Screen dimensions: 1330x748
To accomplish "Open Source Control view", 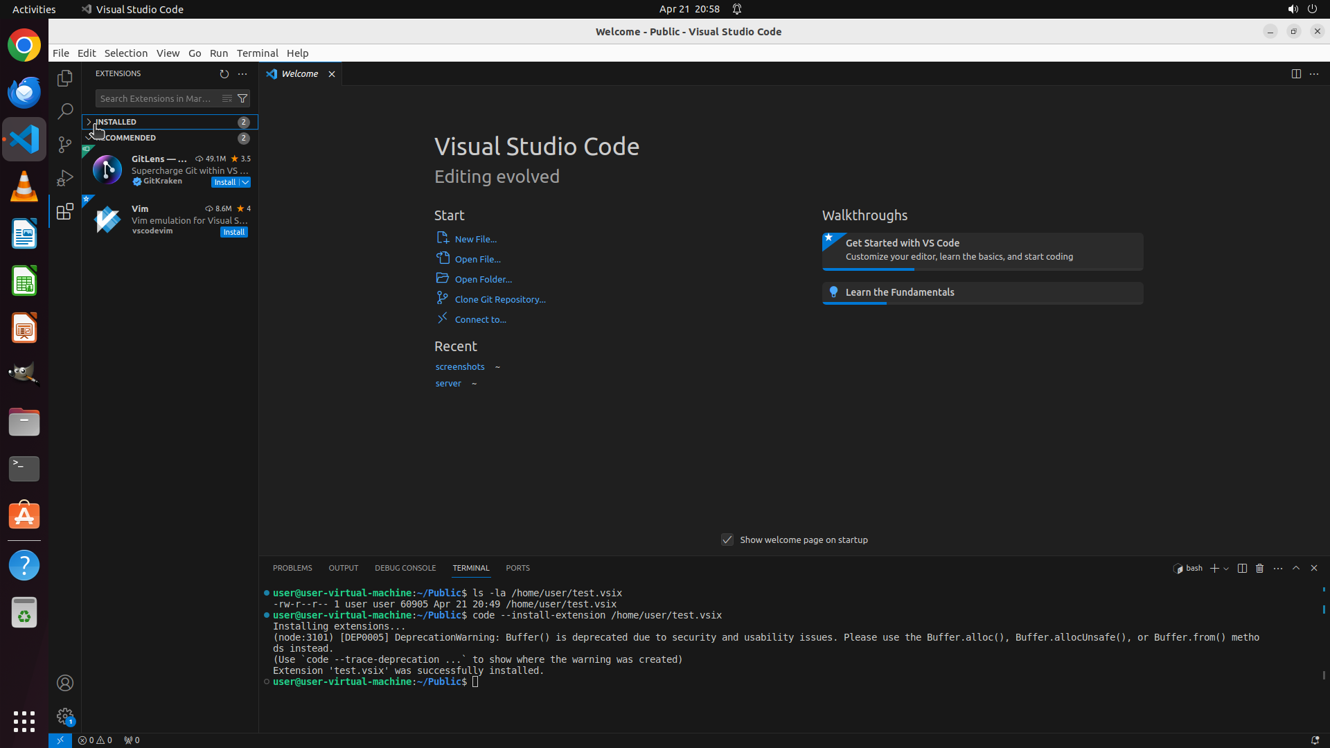I will pyautogui.click(x=64, y=144).
